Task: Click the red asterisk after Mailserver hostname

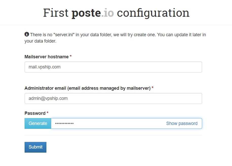Action: (x=71, y=57)
